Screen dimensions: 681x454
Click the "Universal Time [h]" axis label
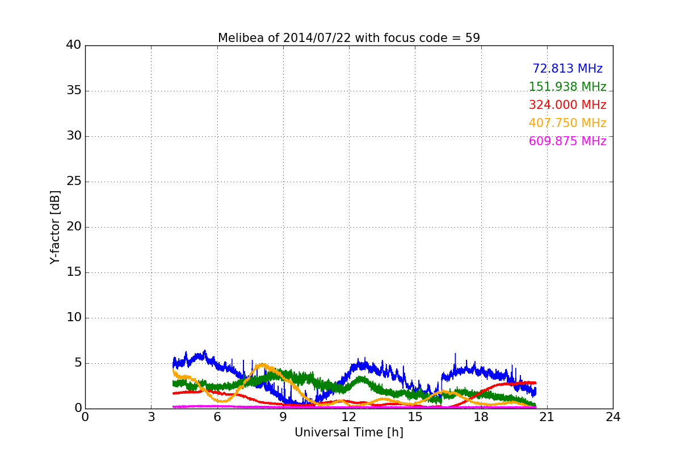click(349, 432)
